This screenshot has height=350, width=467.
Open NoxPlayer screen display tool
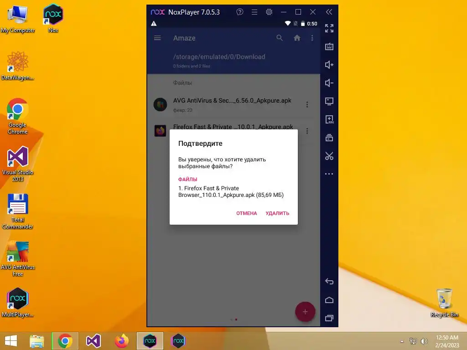[x=329, y=101]
